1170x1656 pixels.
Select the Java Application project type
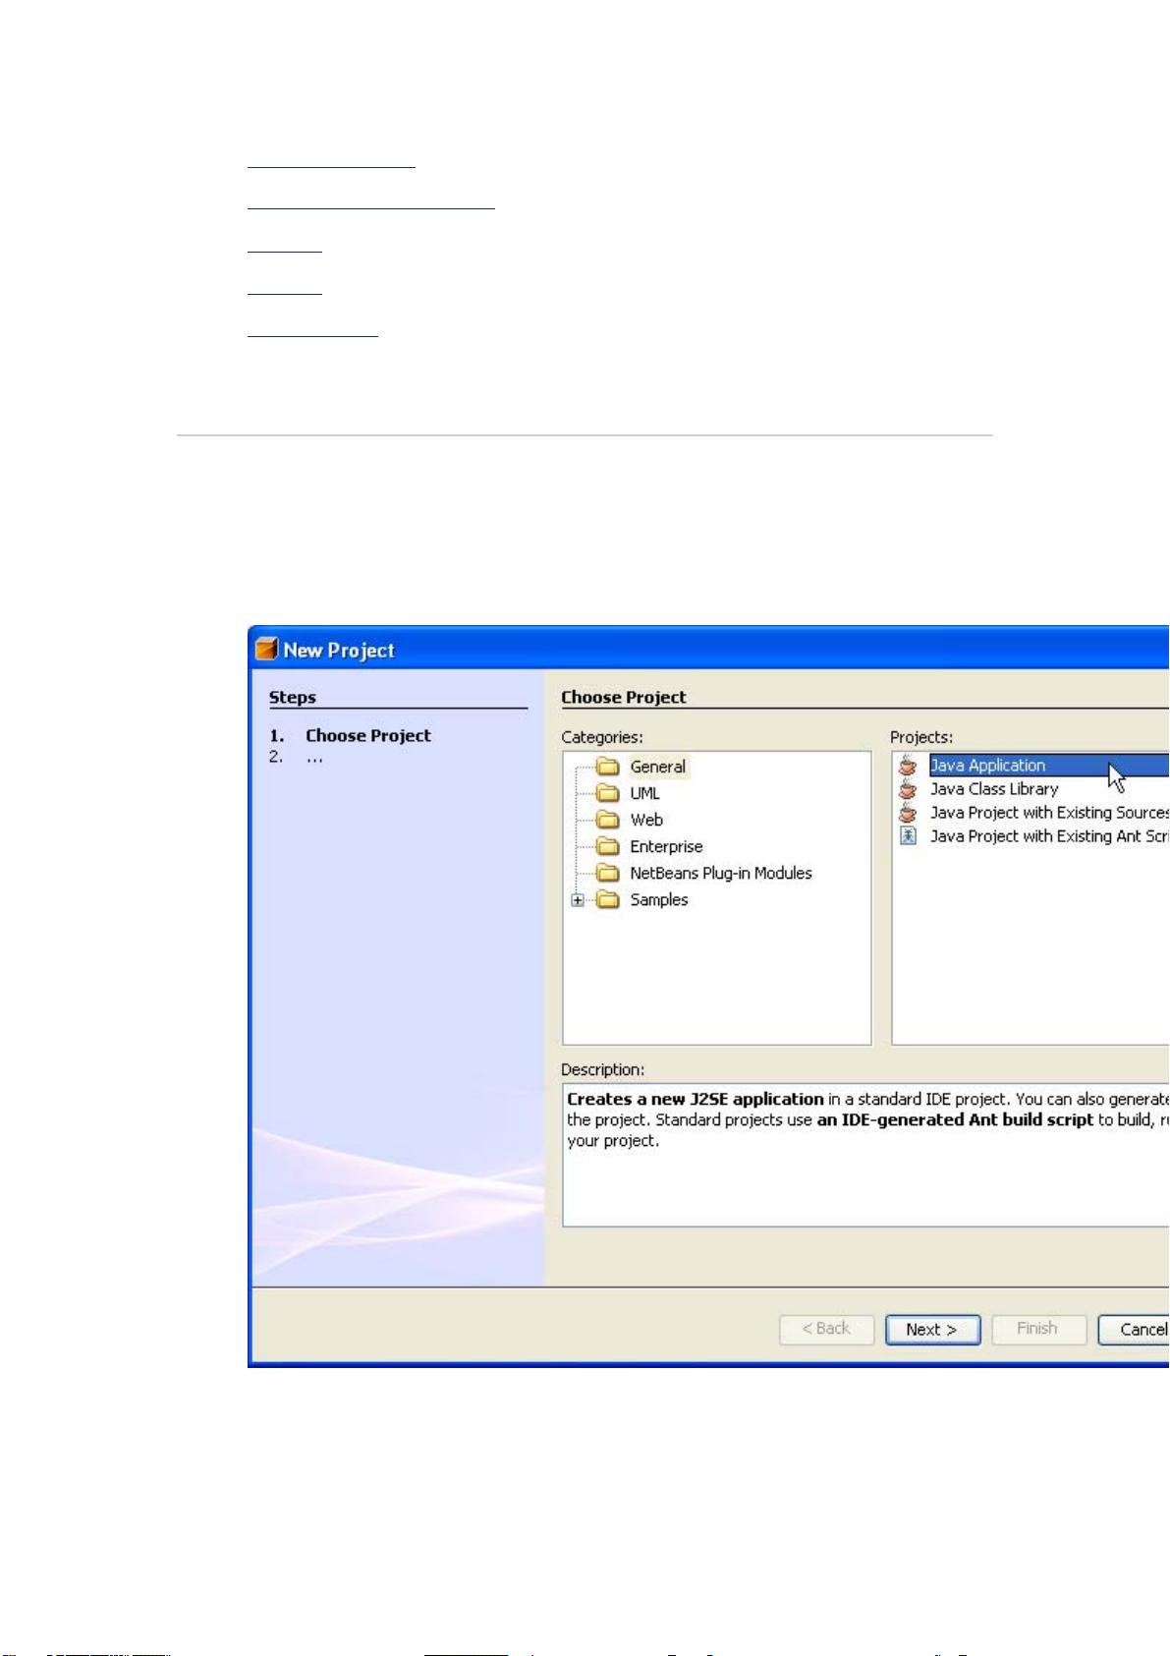(x=1033, y=766)
